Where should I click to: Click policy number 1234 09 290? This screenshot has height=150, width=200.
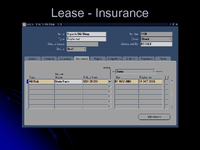[x=95, y=81]
